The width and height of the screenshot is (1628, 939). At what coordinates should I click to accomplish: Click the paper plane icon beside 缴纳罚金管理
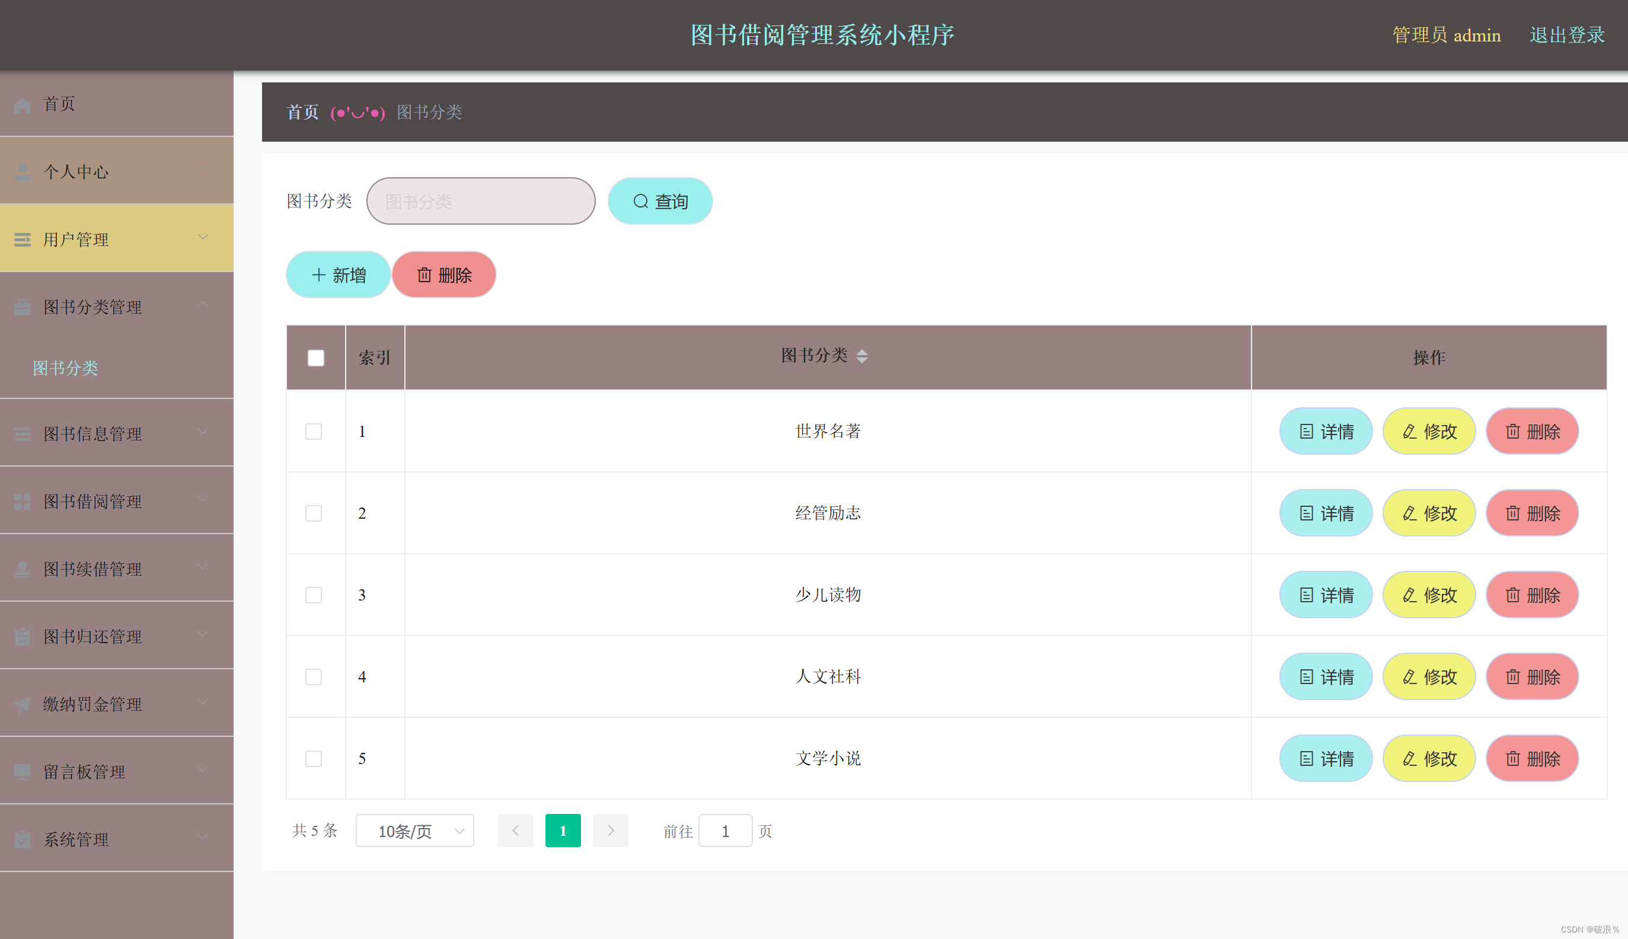click(x=23, y=704)
